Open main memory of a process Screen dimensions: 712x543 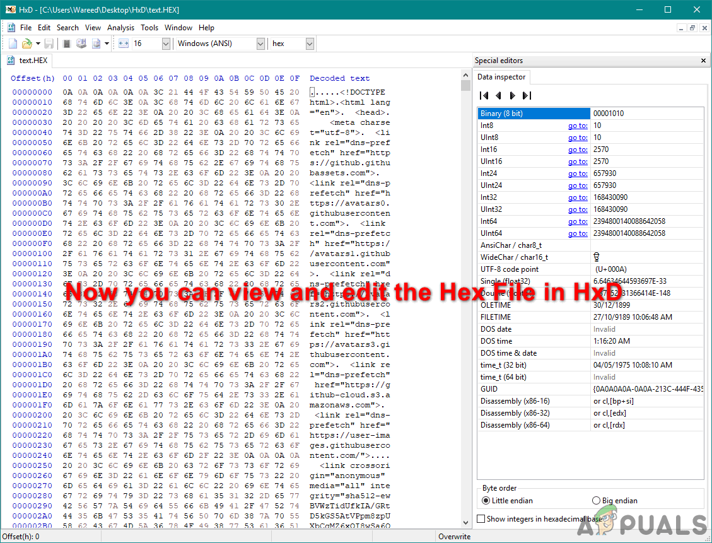66,43
